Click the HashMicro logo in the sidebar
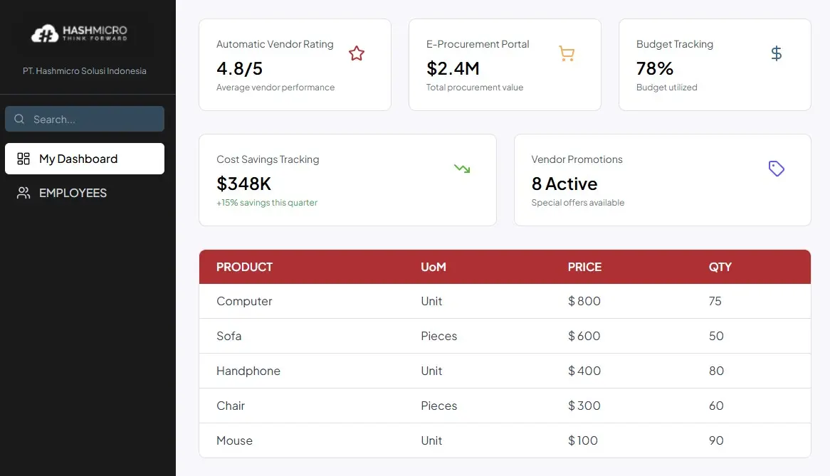830x476 pixels. click(x=80, y=33)
